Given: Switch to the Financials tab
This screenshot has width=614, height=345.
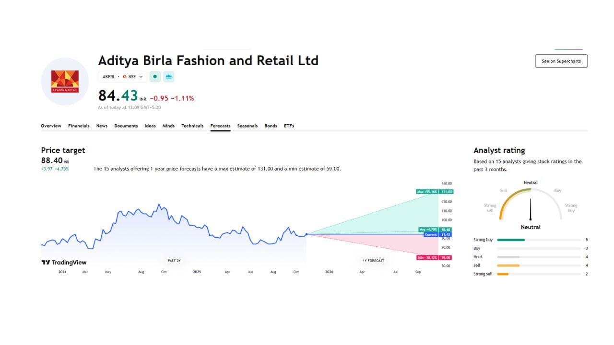Looking at the screenshot, I should point(79,126).
